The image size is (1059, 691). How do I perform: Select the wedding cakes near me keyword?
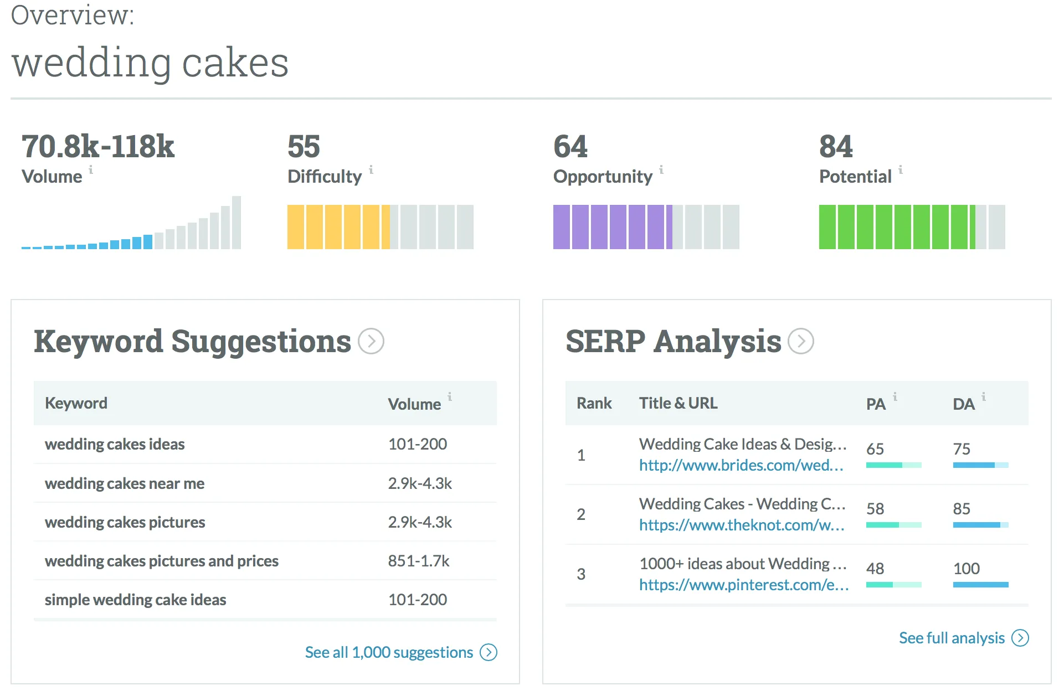(125, 483)
